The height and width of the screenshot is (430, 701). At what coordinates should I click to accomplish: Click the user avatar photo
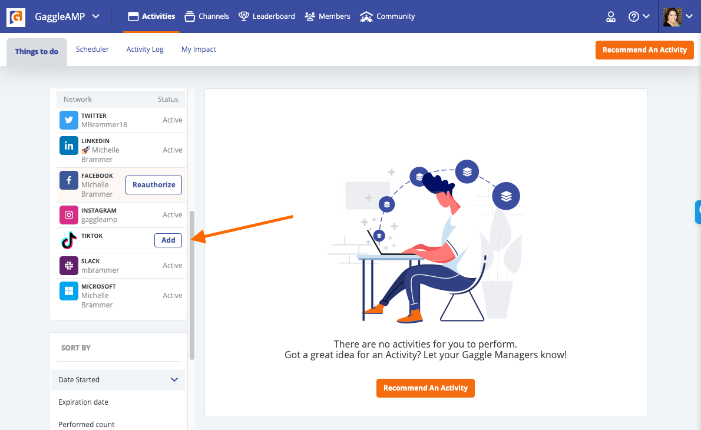coord(672,17)
